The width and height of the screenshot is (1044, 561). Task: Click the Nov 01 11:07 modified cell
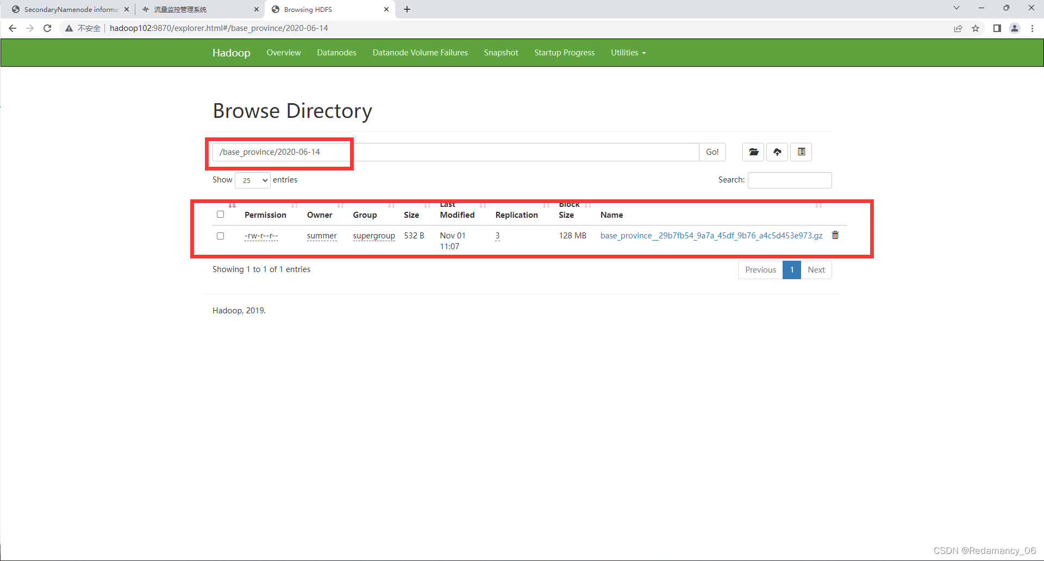[453, 241]
